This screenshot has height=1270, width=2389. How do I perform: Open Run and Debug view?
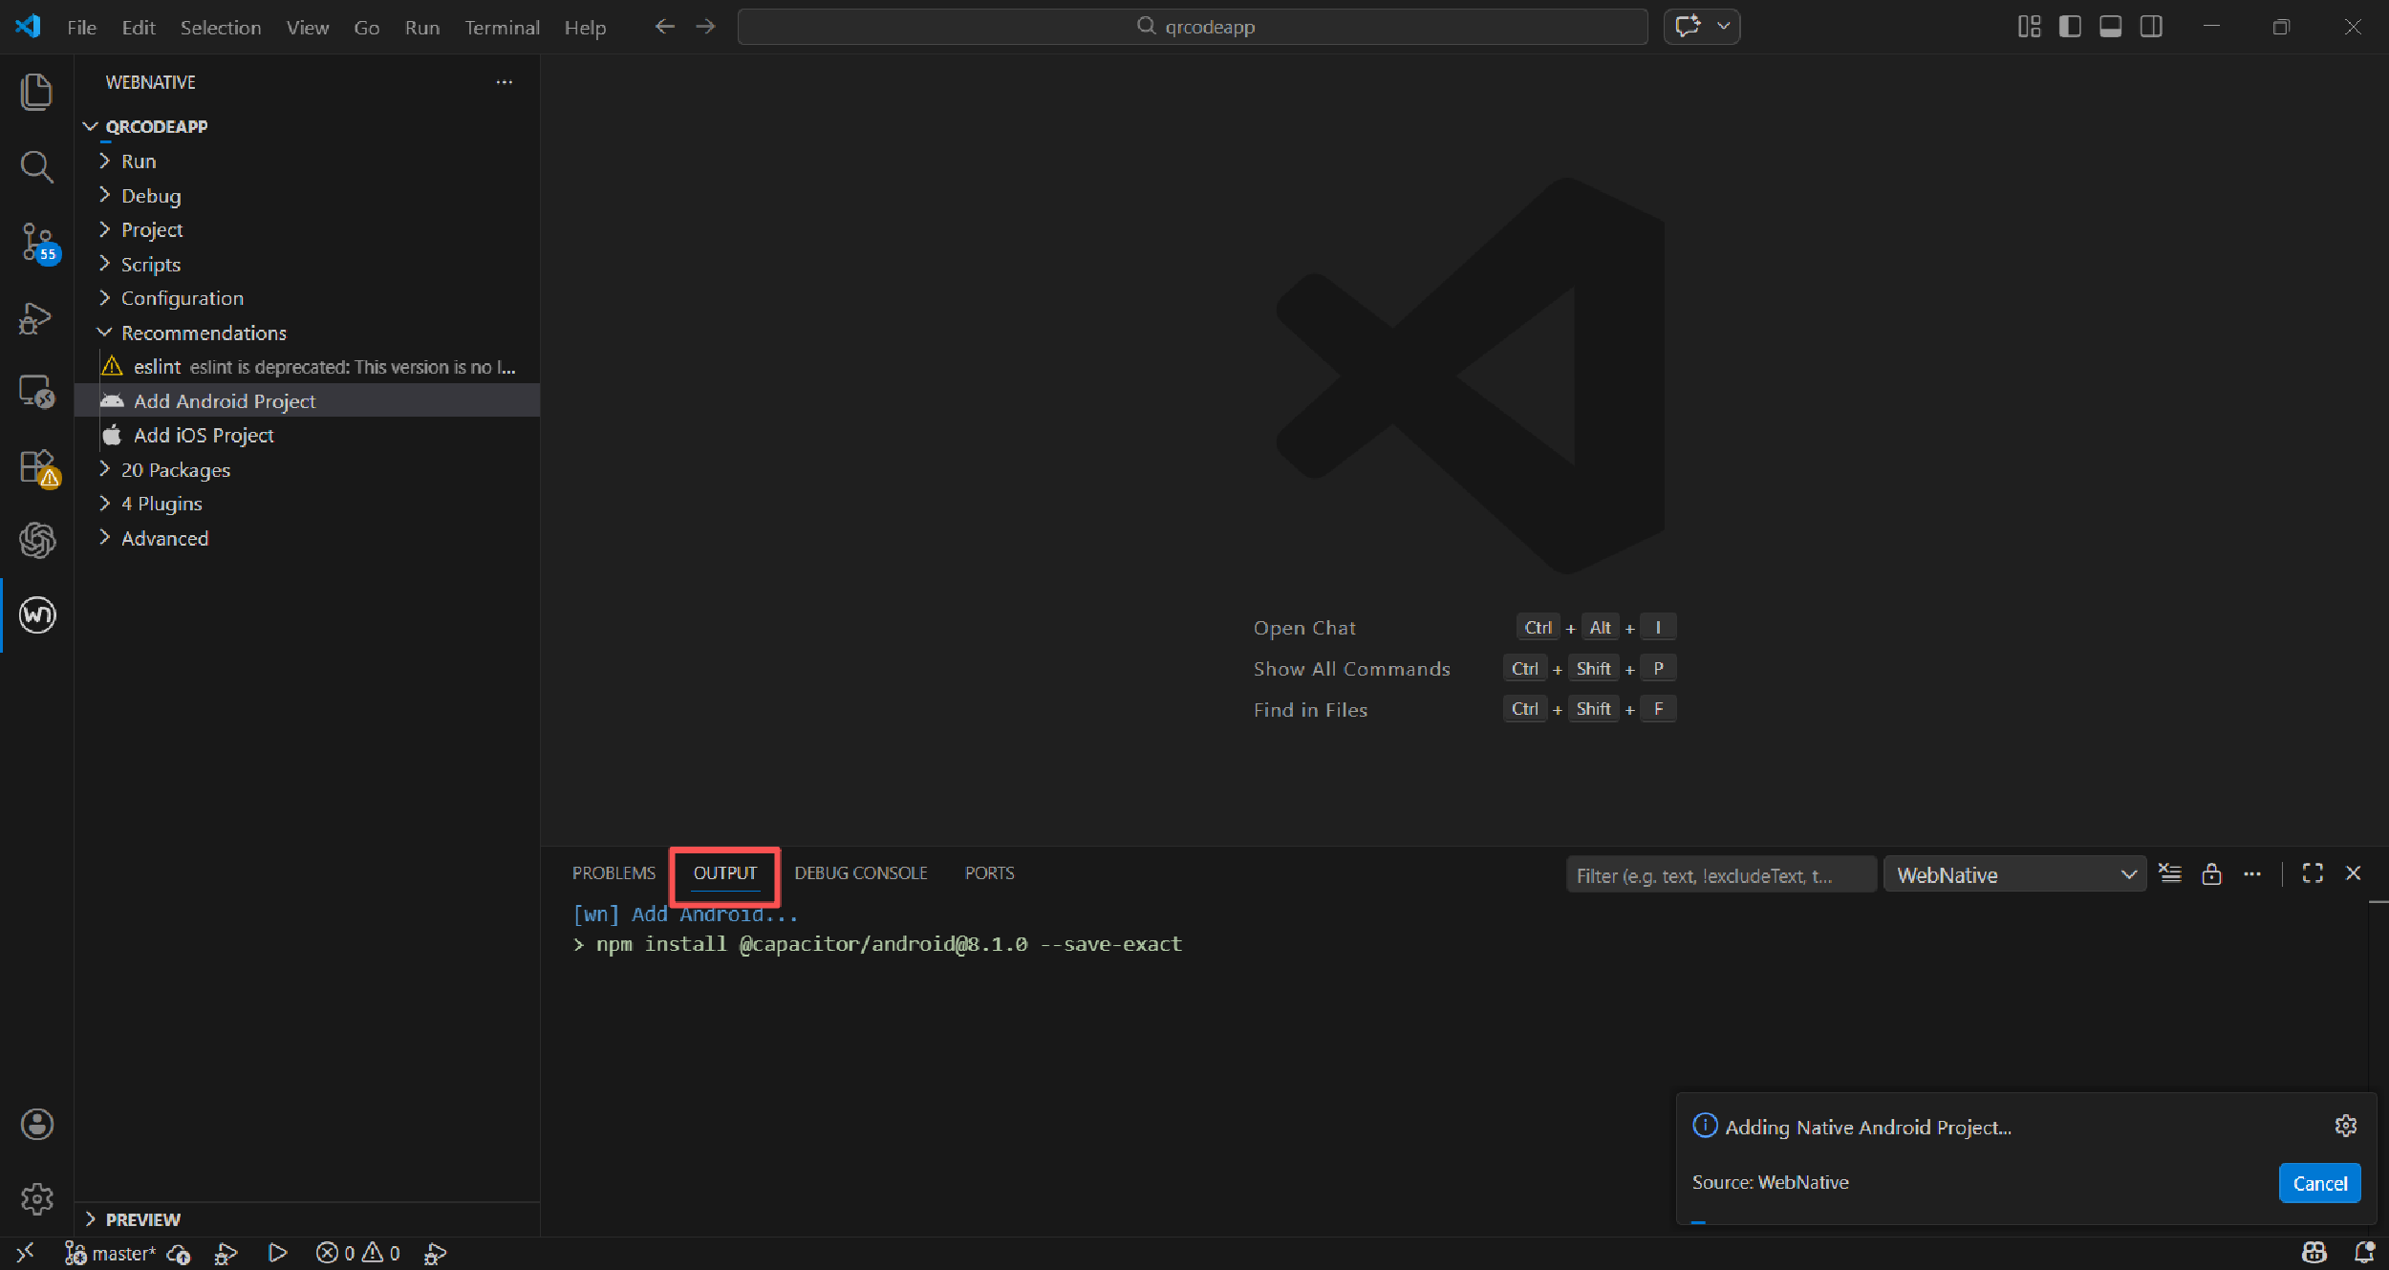click(x=36, y=317)
